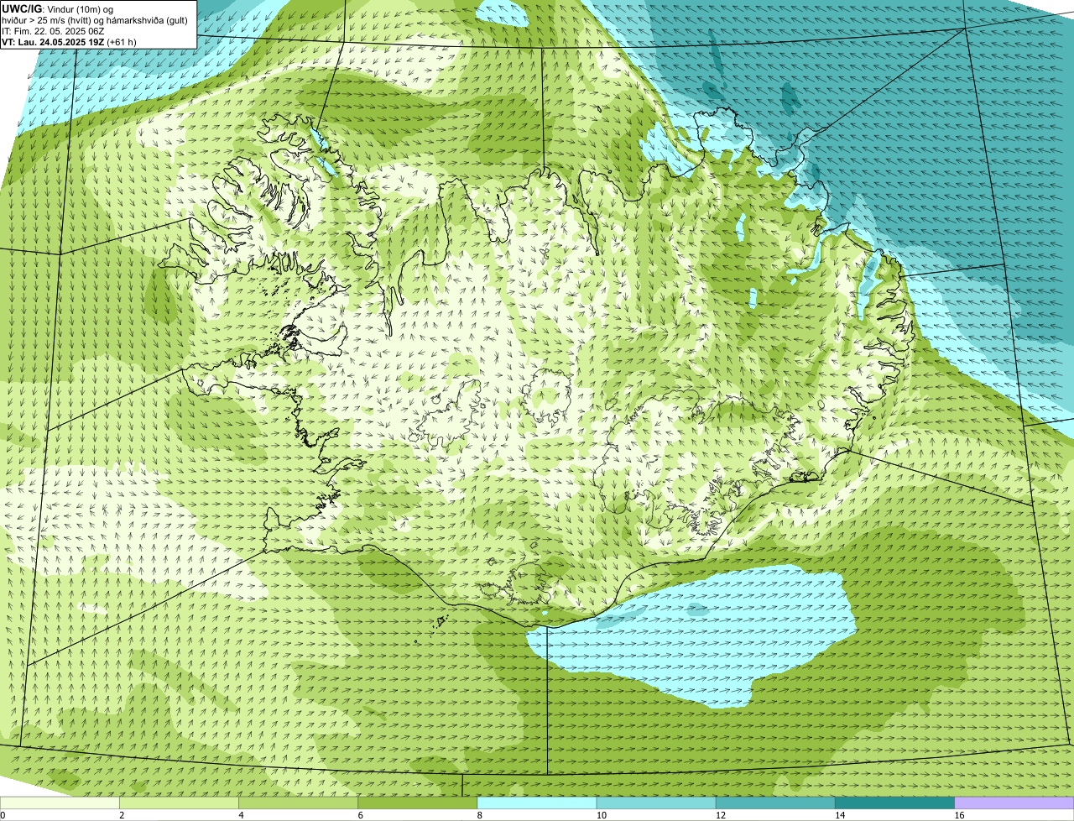This screenshot has width=1074, height=821.
Task: Click the 8–10 m/s light cyan legend swatch
Action: 537,803
